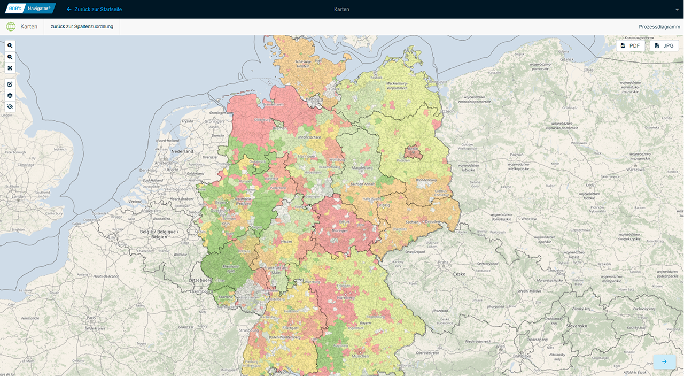
Task: Export the map as PDF
Action: pos(630,46)
